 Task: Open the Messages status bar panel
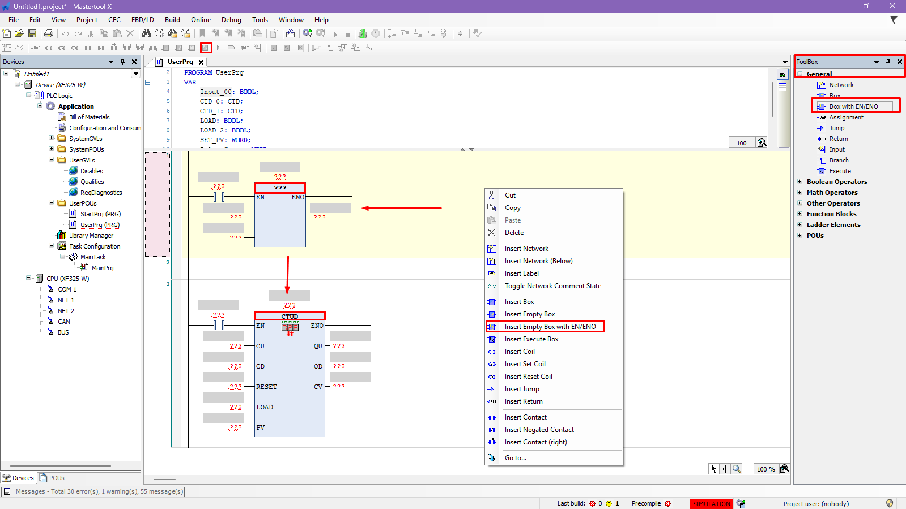click(x=93, y=491)
